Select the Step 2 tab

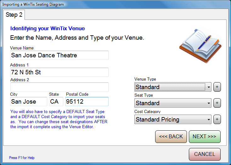point(14,15)
